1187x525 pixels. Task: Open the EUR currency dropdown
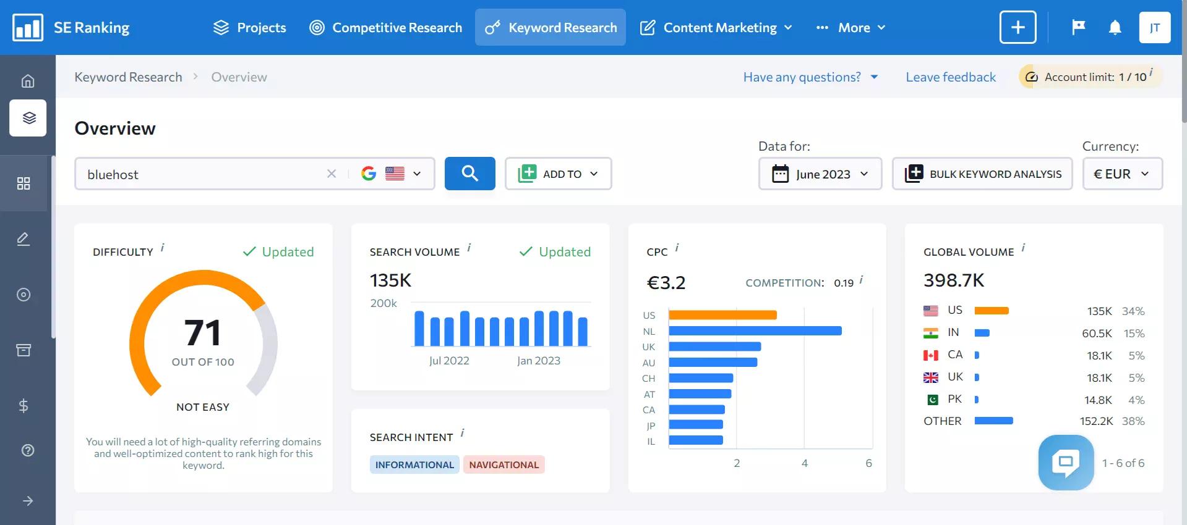[x=1123, y=174]
